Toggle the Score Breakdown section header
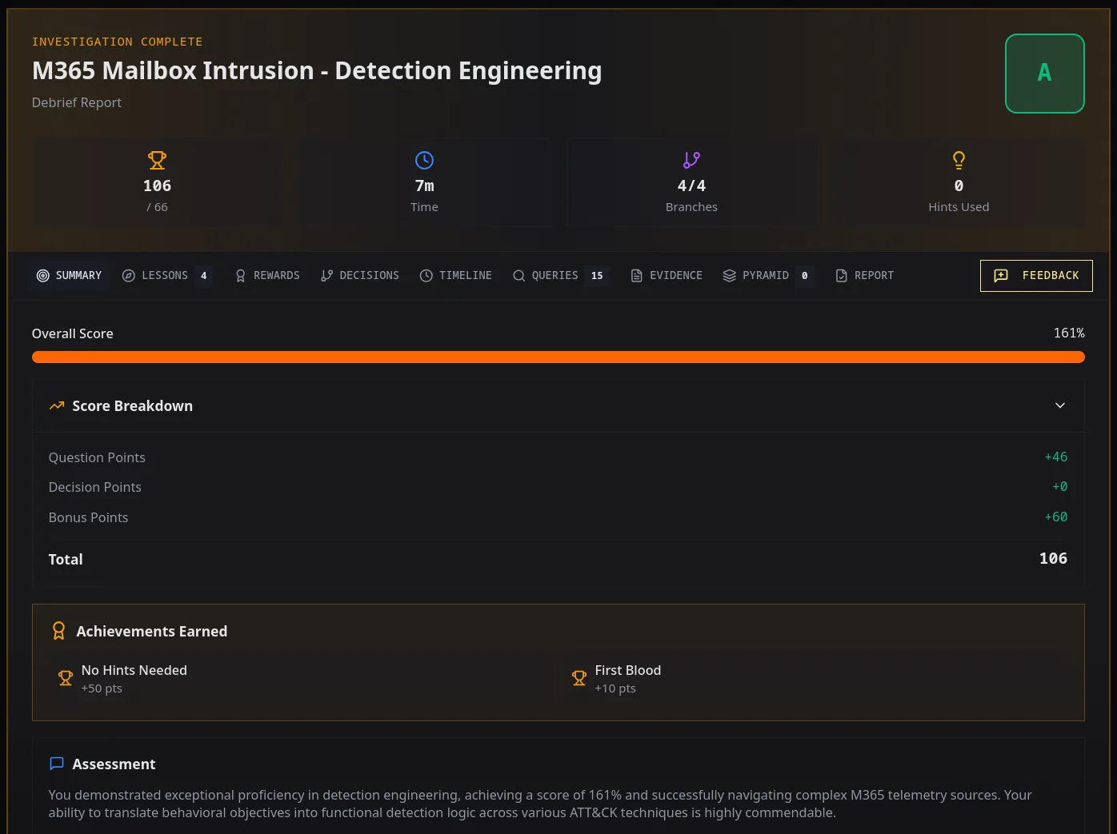This screenshot has width=1117, height=834. (558, 406)
